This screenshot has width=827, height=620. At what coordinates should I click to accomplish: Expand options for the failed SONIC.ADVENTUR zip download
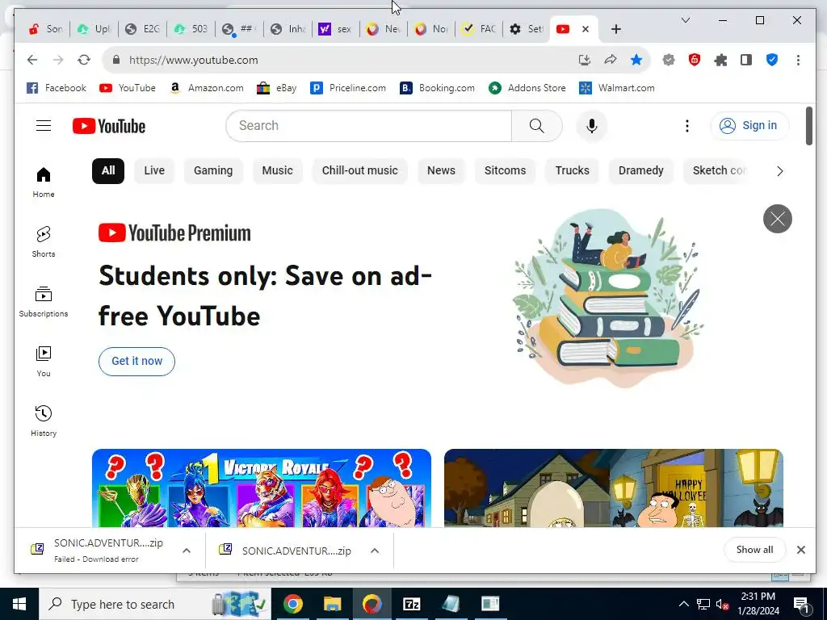[x=187, y=551]
